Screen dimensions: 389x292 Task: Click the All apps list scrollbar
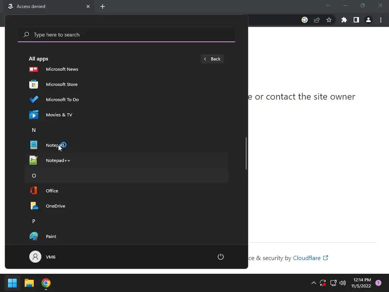[x=246, y=153]
